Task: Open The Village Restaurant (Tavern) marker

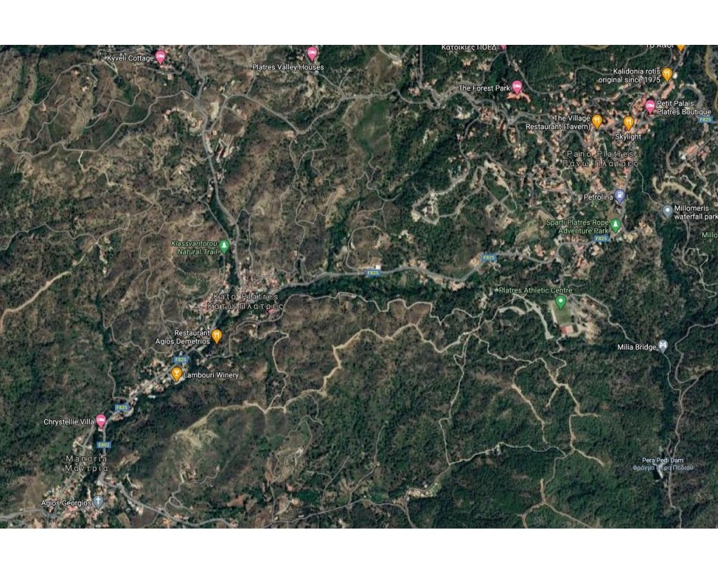Action: (596, 121)
